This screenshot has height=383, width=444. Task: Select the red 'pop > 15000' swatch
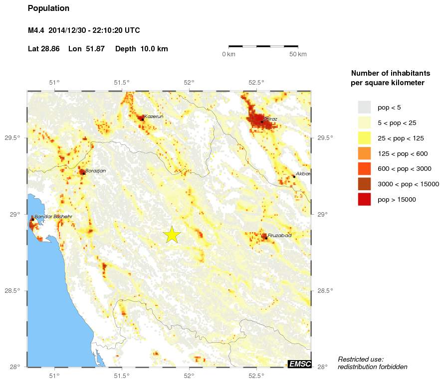364,199
